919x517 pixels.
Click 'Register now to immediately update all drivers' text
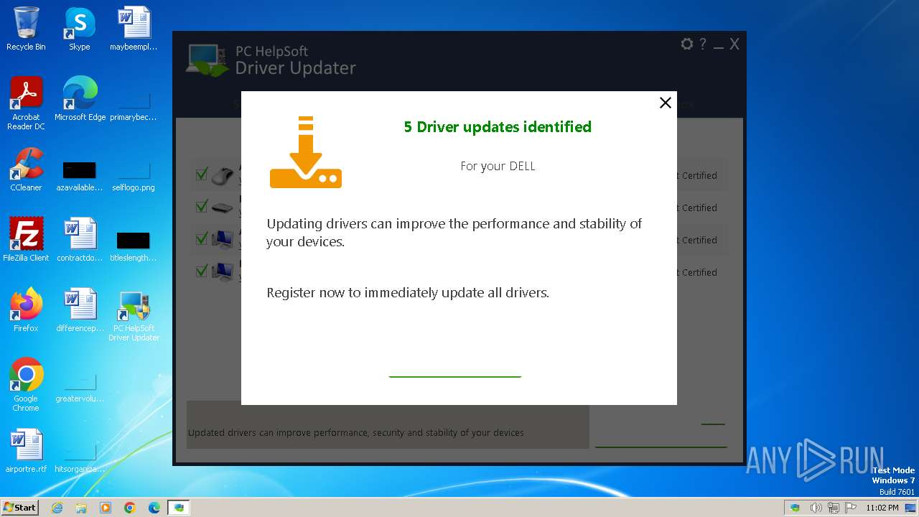point(408,293)
